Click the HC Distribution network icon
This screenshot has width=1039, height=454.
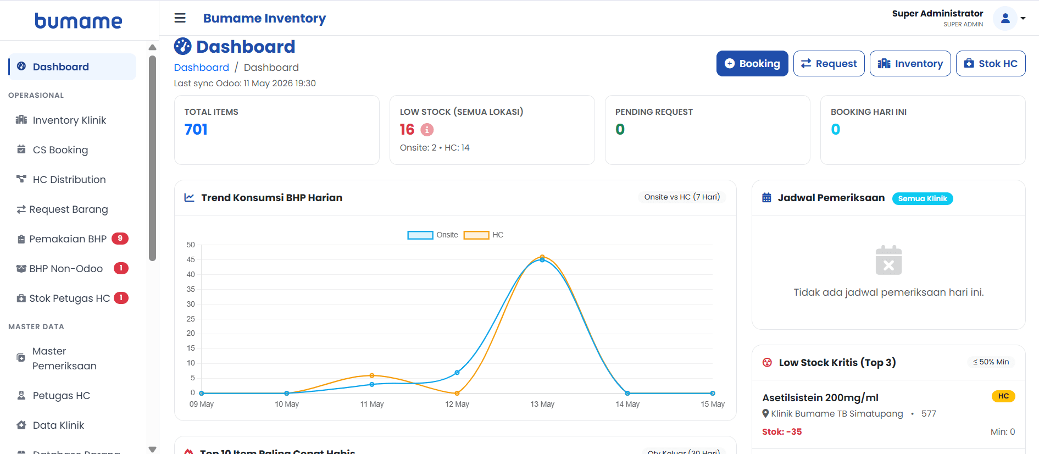(x=21, y=179)
